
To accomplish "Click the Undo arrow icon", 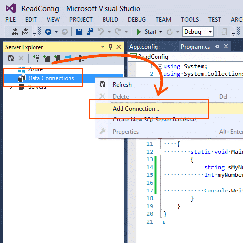I will pyautogui.click(x=101, y=32).
